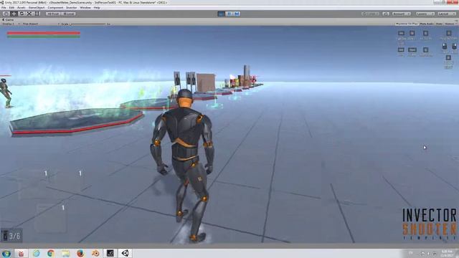Viewport: 459px width, 258px height.
Task: Open the Help menu
Action: coord(97,8)
